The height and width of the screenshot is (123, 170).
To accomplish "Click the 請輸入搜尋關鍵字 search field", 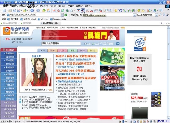I will pyautogui.click(x=61, y=44).
